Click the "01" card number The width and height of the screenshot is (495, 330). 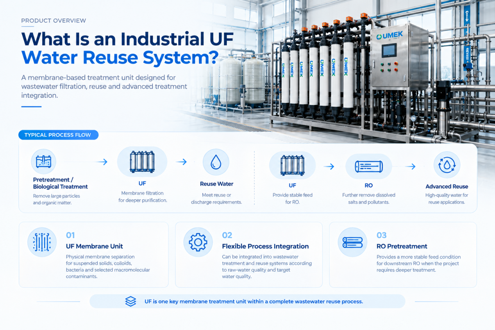[x=70, y=235]
